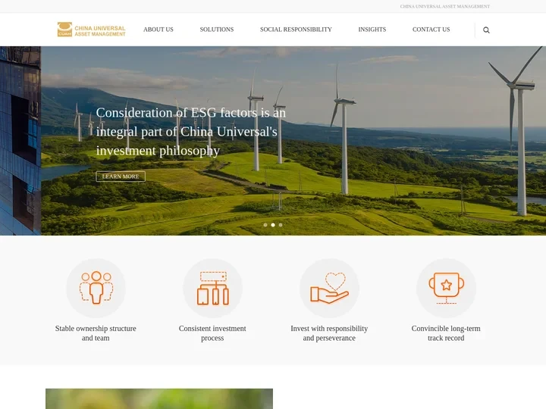Viewport: 546px width, 409px height.
Task: Click the Learn More button on banner
Action: (x=121, y=176)
